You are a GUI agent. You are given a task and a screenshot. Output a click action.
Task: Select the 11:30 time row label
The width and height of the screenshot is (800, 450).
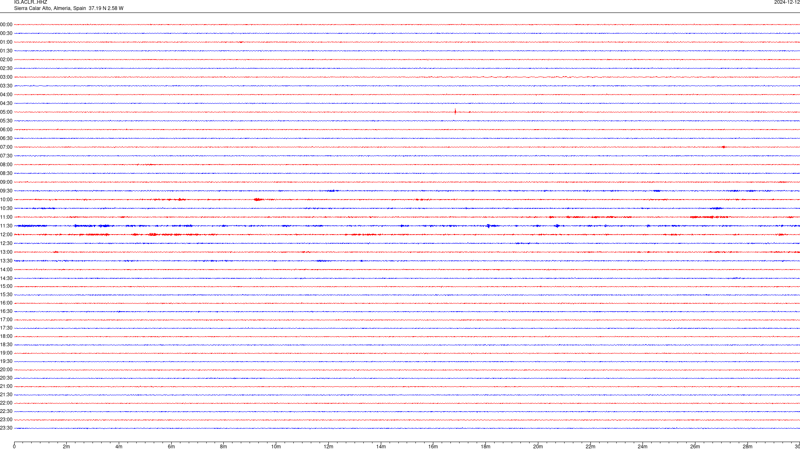[6, 226]
